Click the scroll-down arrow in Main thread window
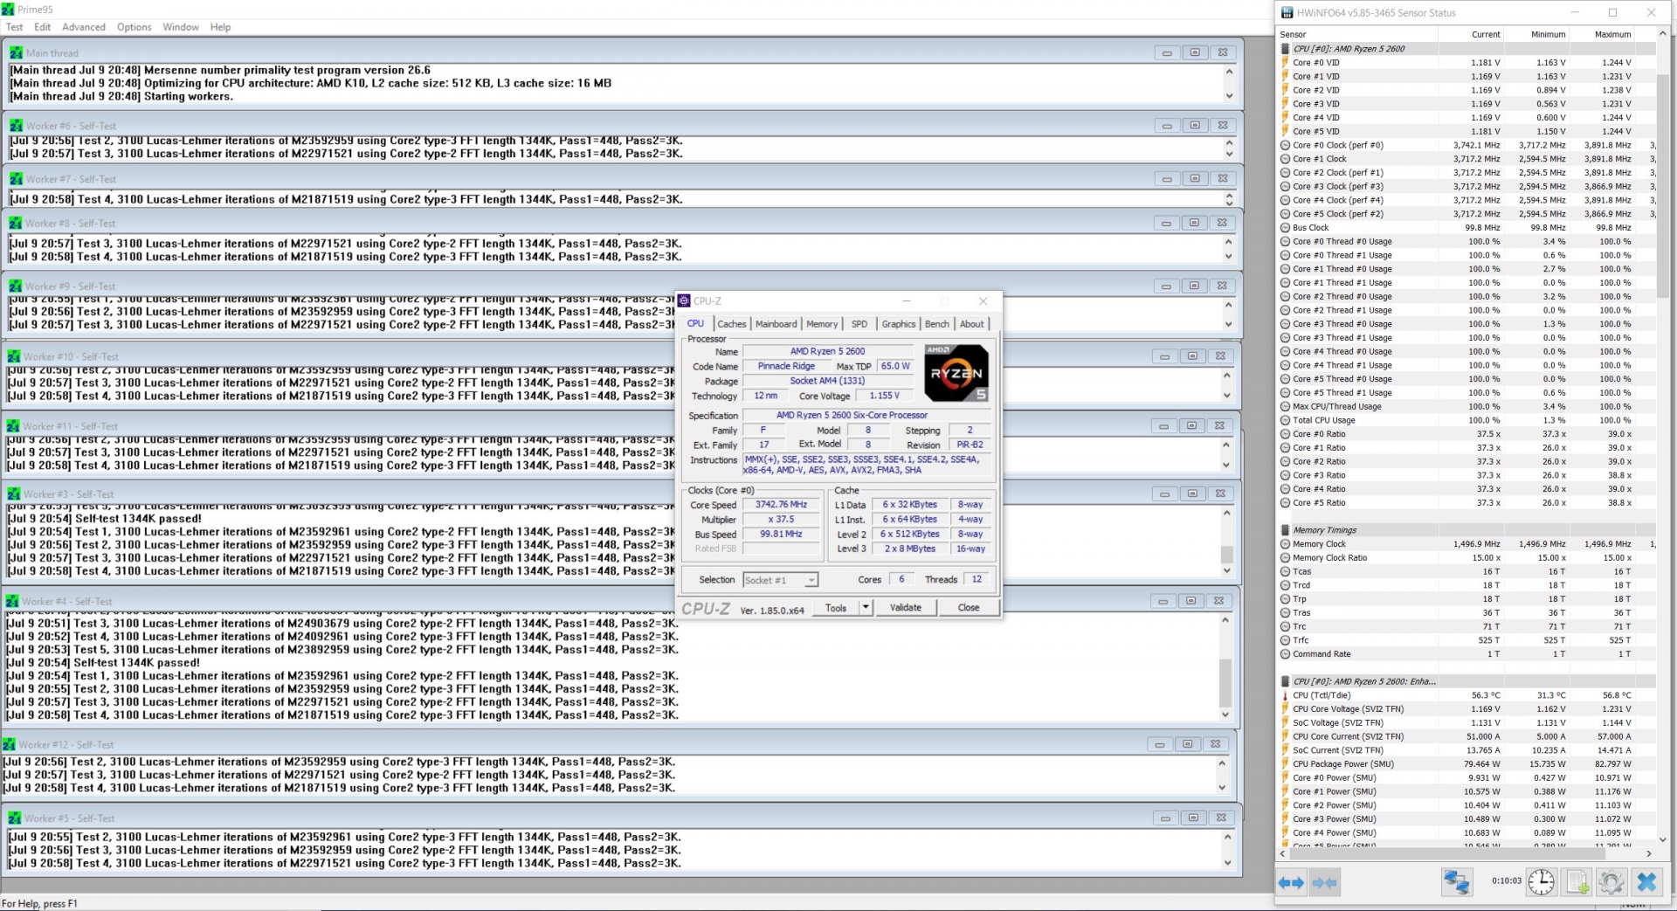Viewport: 1677px width, 911px height. 1229,96
